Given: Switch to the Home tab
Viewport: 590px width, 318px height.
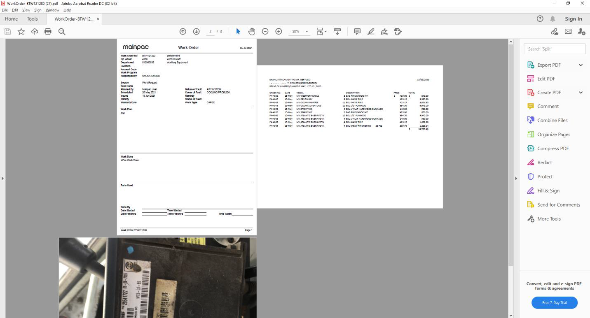Looking at the screenshot, I should click(11, 19).
